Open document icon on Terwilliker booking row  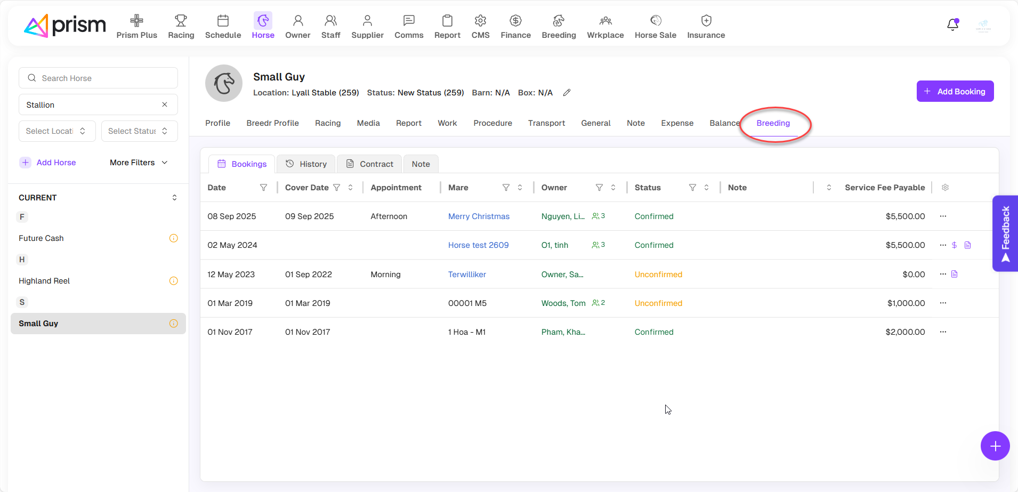tap(955, 274)
